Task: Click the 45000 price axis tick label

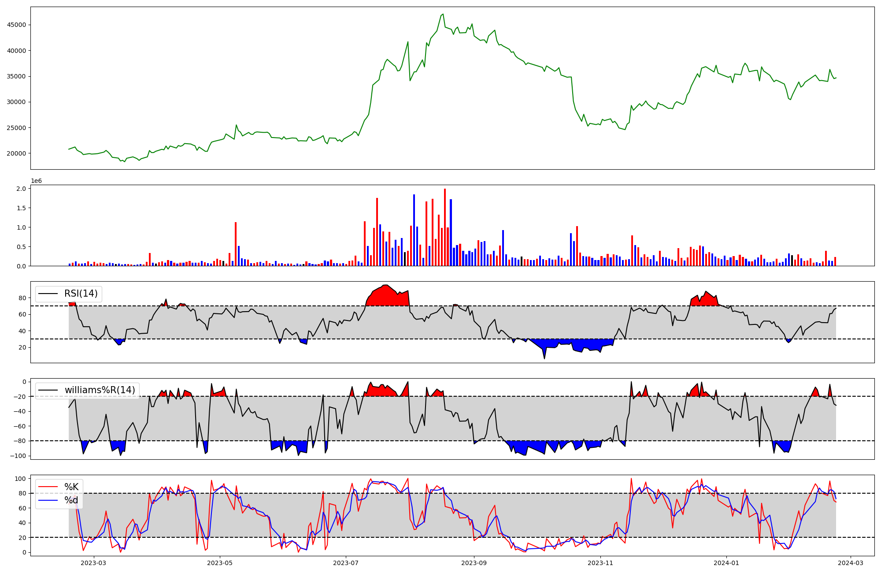Action: [17, 25]
